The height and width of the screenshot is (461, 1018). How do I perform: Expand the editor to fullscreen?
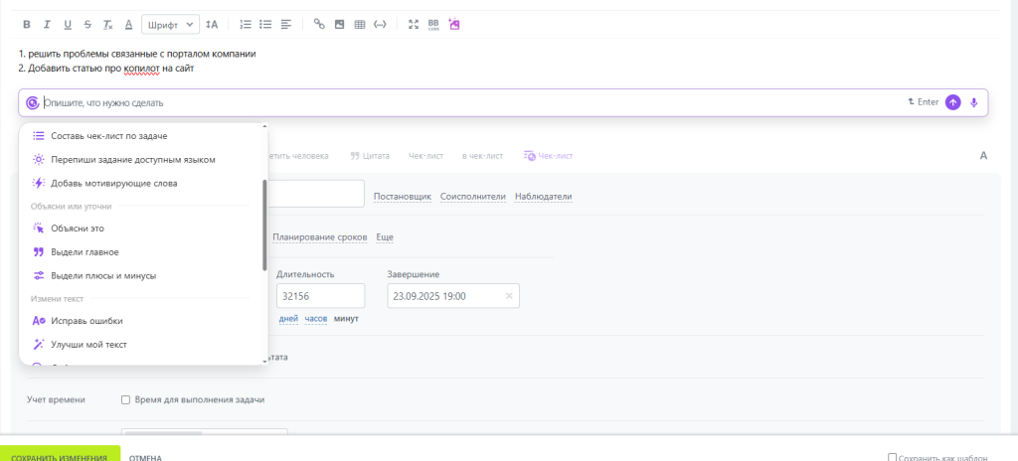coord(414,24)
